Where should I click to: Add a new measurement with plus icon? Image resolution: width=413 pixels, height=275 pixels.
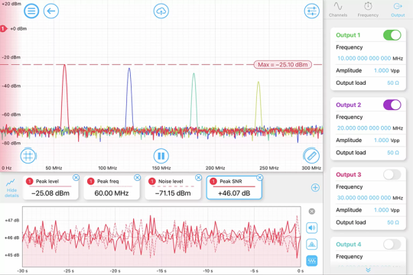315,188
